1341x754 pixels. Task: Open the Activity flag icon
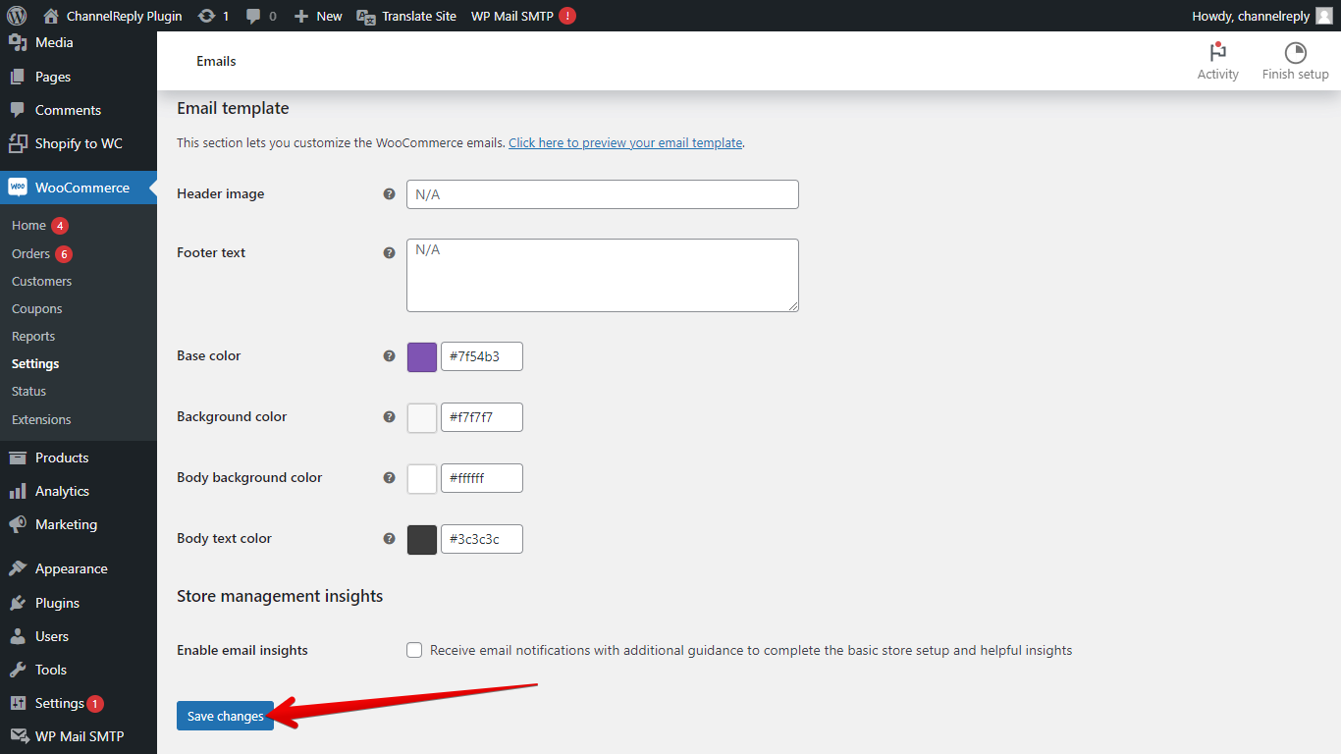click(1218, 52)
